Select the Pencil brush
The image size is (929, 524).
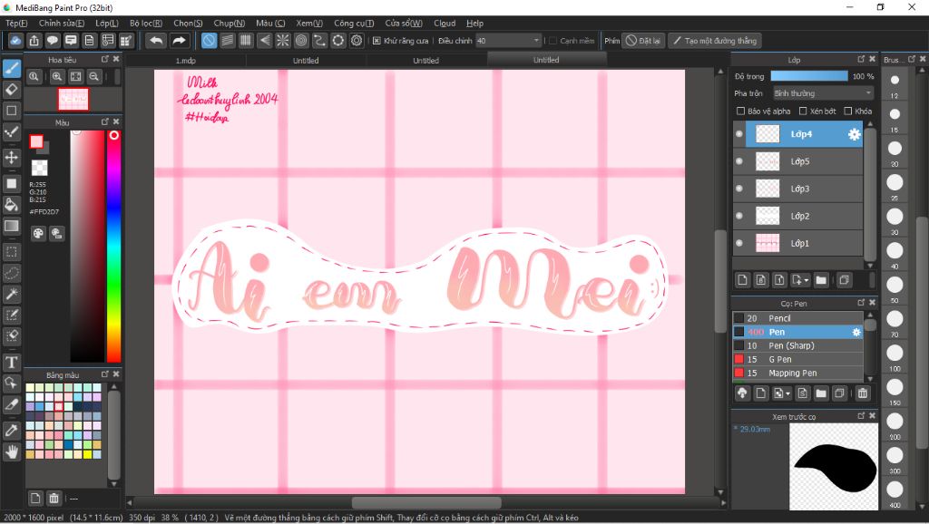pos(797,318)
